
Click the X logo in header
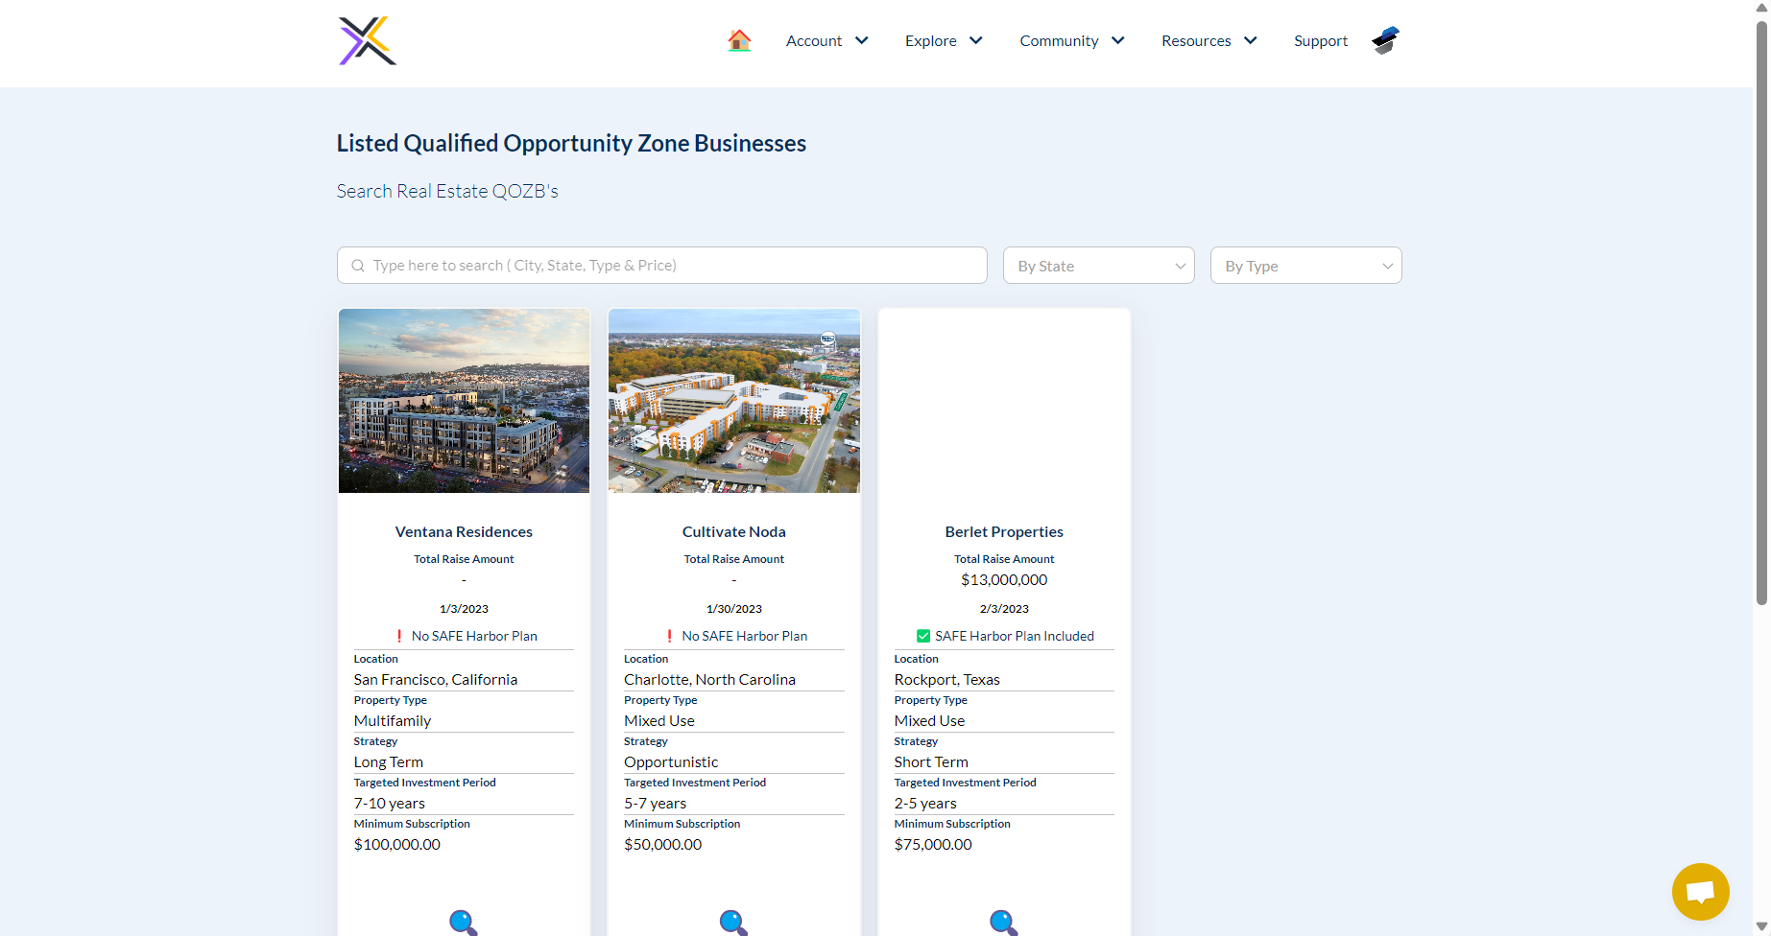pos(367,41)
